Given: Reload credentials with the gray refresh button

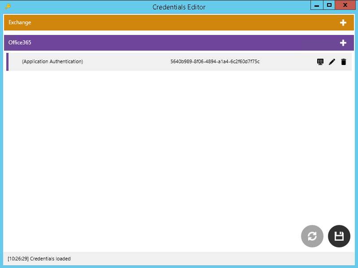Looking at the screenshot, I should [312, 236].
